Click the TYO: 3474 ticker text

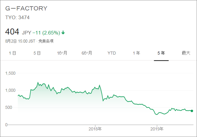pyautogui.click(x=17, y=17)
